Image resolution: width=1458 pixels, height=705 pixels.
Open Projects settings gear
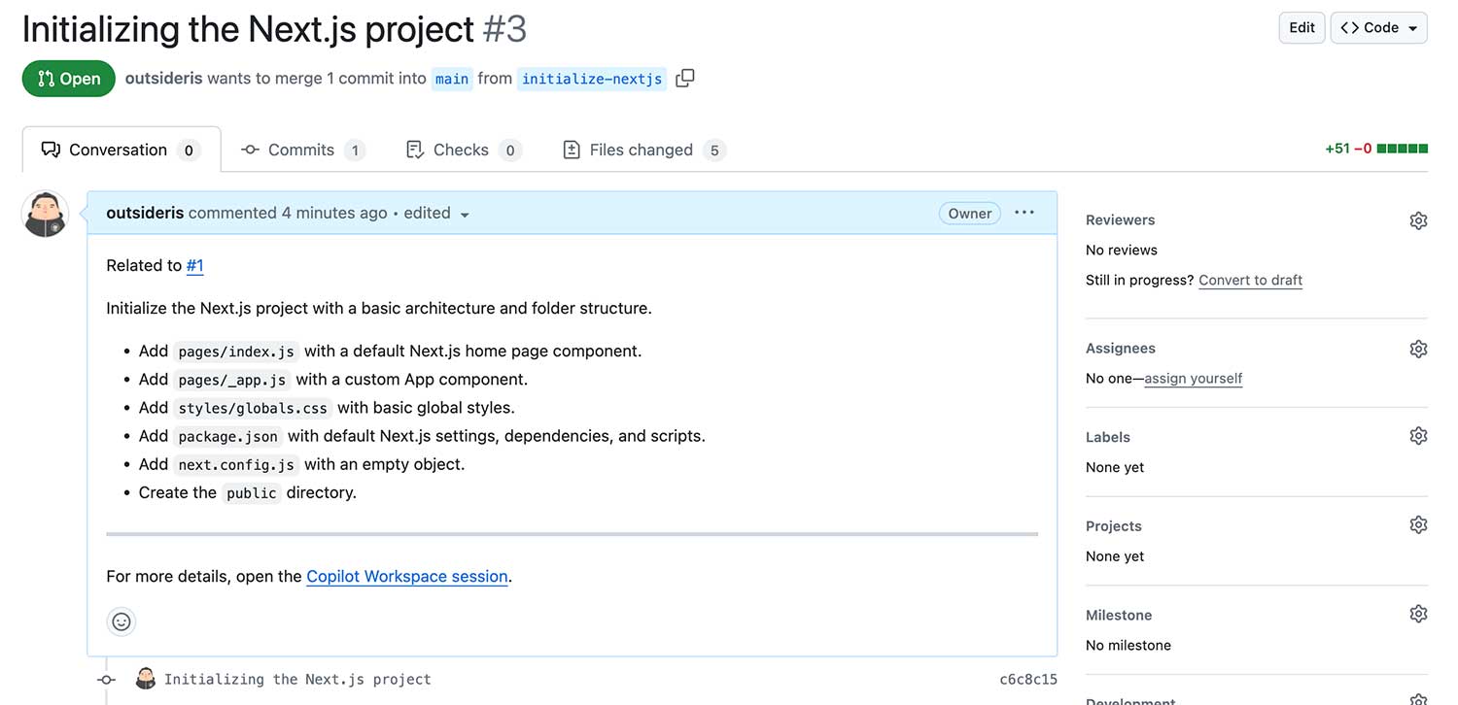pyautogui.click(x=1418, y=525)
